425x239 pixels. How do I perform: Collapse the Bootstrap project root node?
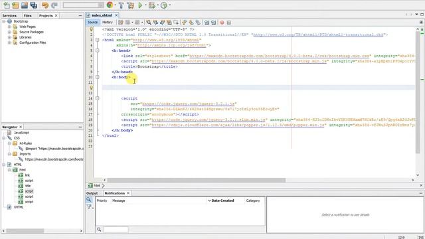click(4, 21)
